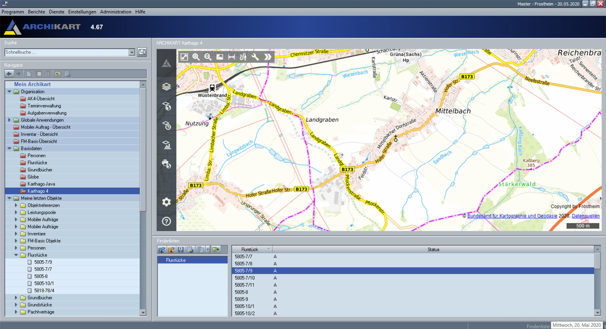Open Bundesamt für Kartographie und Geodäsie link

pyautogui.click(x=512, y=216)
